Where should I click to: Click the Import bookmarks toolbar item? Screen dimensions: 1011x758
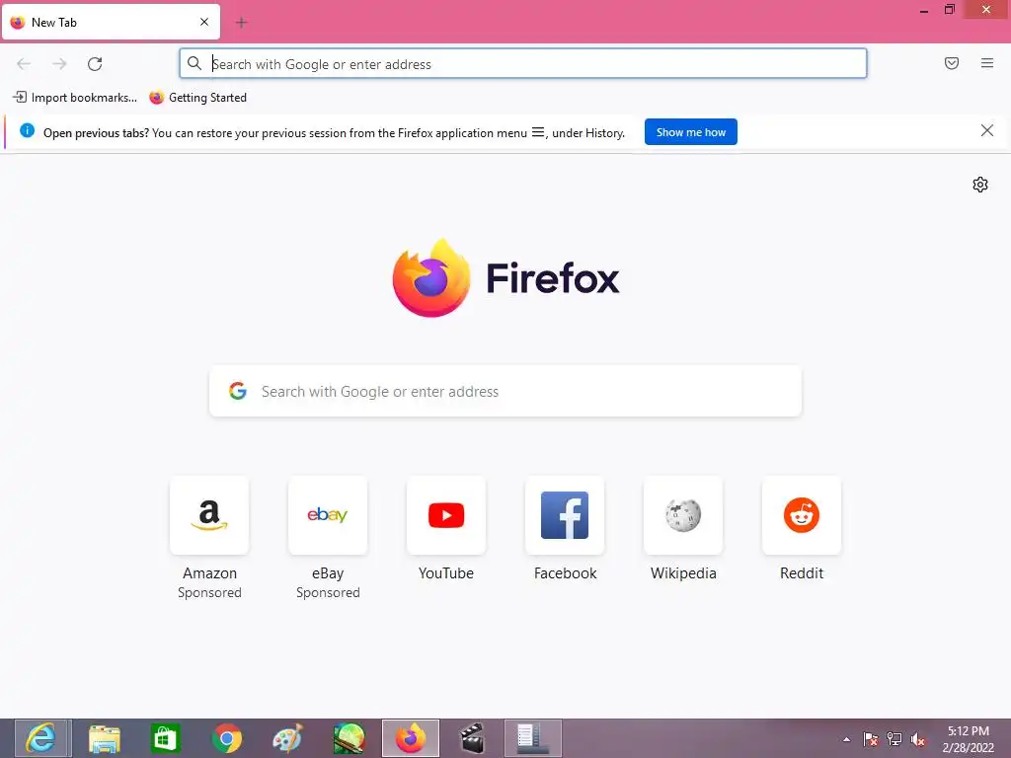click(75, 98)
